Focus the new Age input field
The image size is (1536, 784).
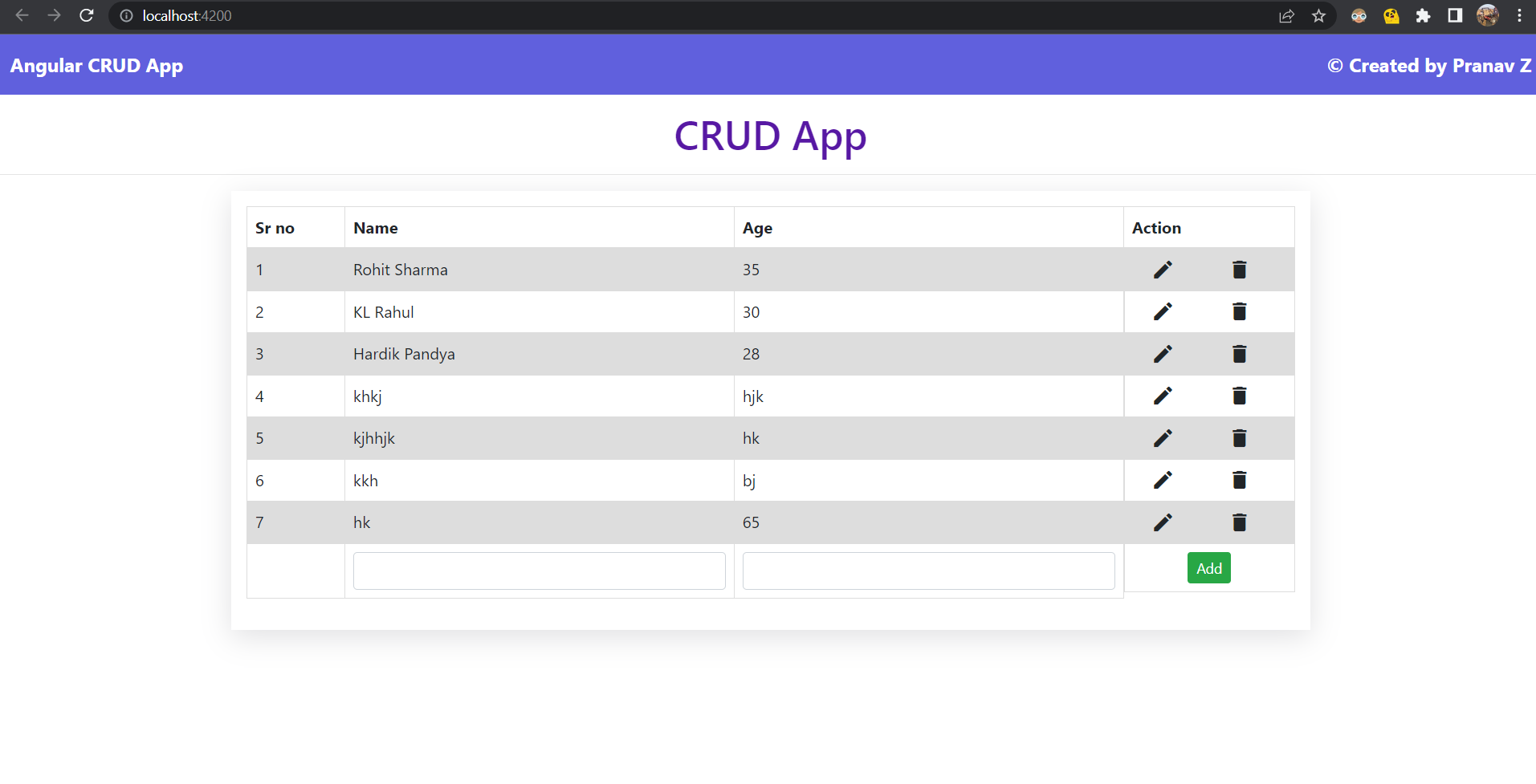(x=928, y=571)
